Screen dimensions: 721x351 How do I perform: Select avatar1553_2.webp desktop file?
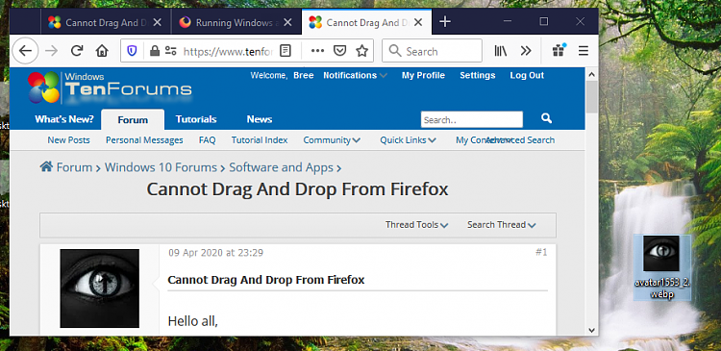point(662,267)
